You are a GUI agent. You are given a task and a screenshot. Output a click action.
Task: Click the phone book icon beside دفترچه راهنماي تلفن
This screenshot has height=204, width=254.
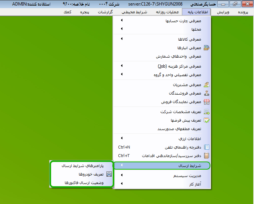coord(206,147)
